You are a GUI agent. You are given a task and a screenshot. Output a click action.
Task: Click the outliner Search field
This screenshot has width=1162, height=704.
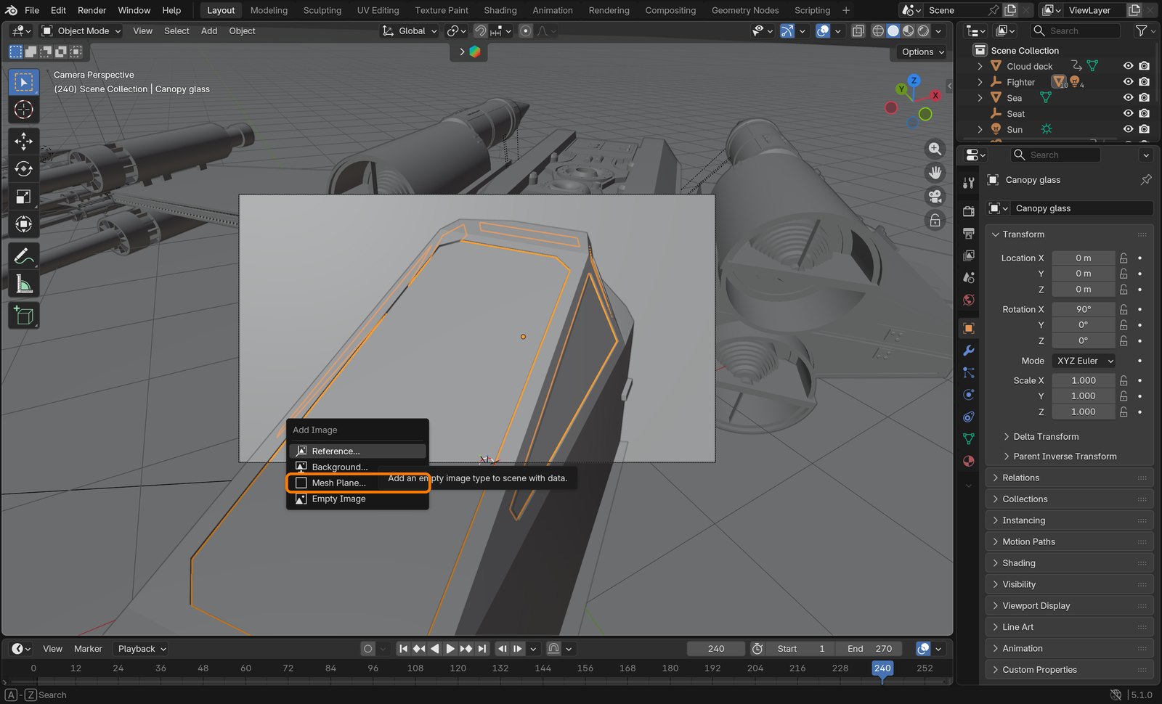pyautogui.click(x=1076, y=30)
